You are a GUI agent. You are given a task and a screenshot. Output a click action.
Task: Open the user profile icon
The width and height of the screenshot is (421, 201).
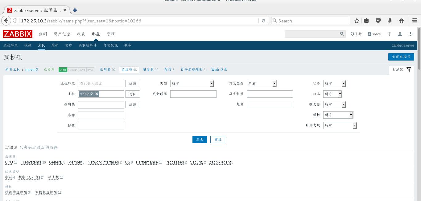pyautogui.click(x=400, y=34)
